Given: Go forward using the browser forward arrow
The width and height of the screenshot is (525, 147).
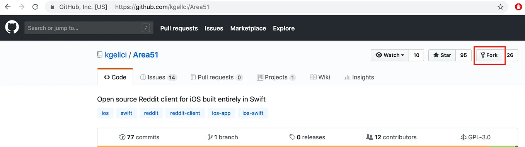Looking at the screenshot, I should 21,7.
